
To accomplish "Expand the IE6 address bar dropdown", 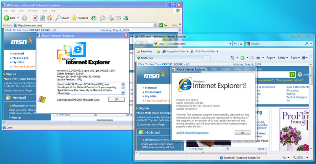I will (155, 25).
